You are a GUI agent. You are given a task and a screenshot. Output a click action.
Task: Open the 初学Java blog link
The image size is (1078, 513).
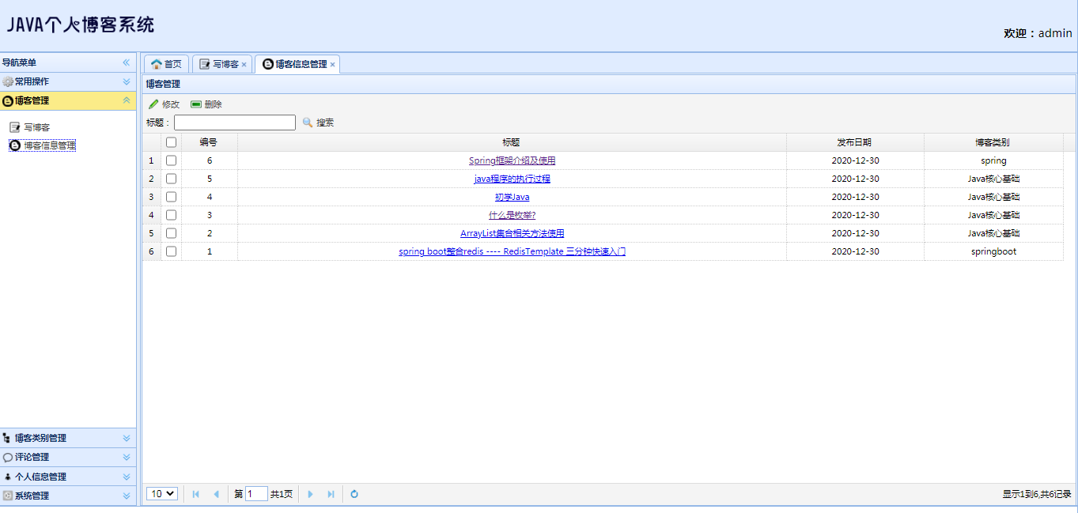coord(513,197)
